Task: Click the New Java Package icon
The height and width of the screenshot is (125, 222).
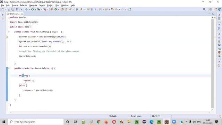Action: (52, 9)
